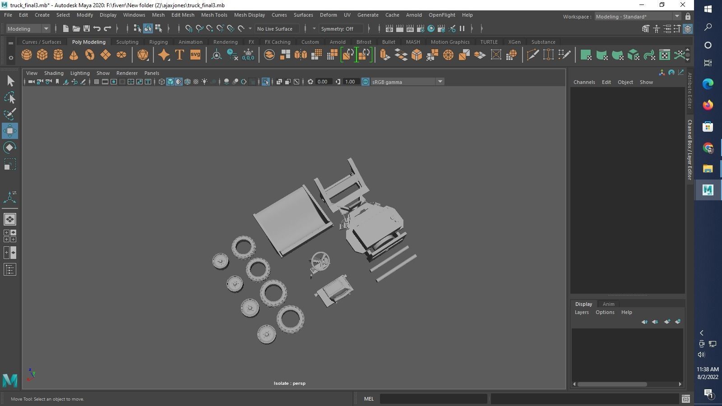Viewport: 722px width, 406px height.
Task: Click Layers menu in Layer Editor
Action: [x=582, y=312]
